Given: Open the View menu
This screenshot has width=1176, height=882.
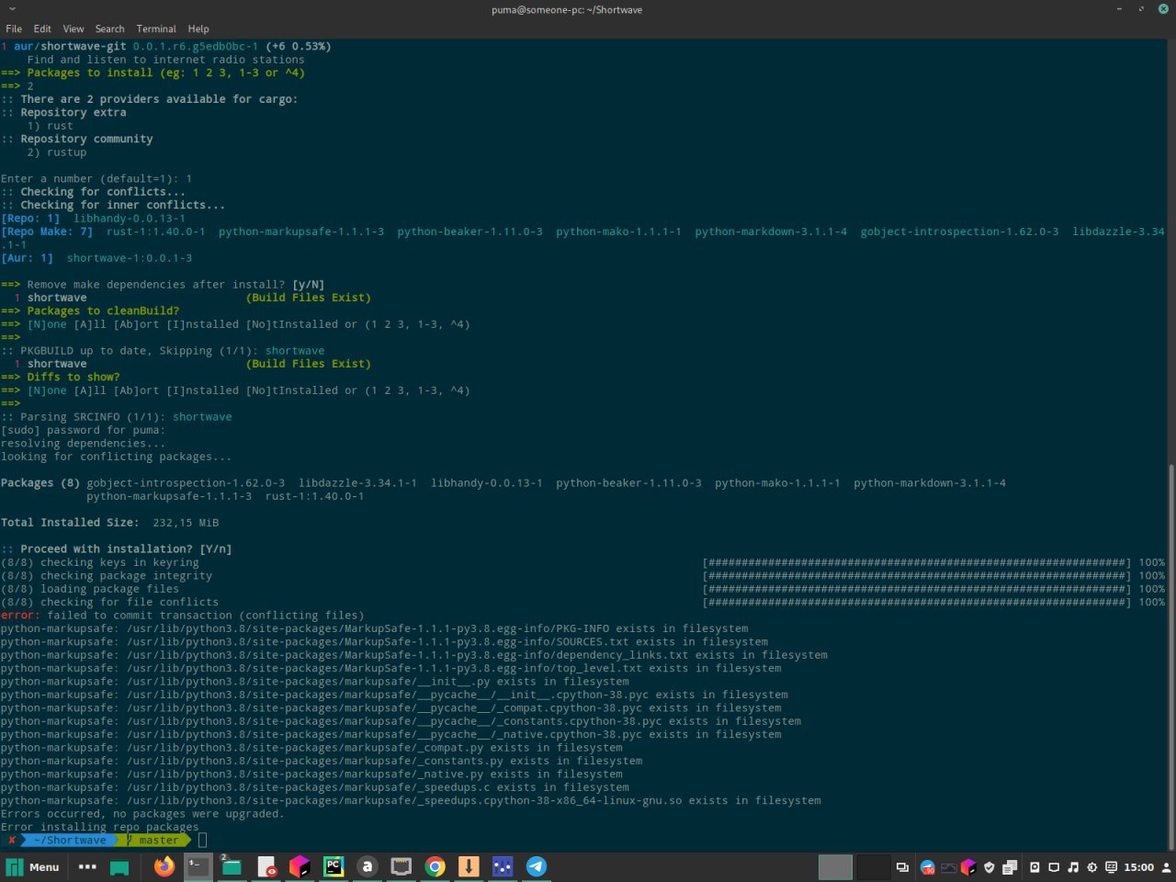Looking at the screenshot, I should pos(73,28).
